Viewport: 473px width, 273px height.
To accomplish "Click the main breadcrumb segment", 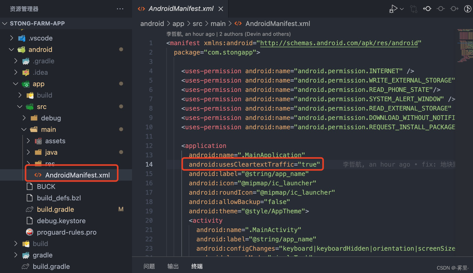I will 218,24.
